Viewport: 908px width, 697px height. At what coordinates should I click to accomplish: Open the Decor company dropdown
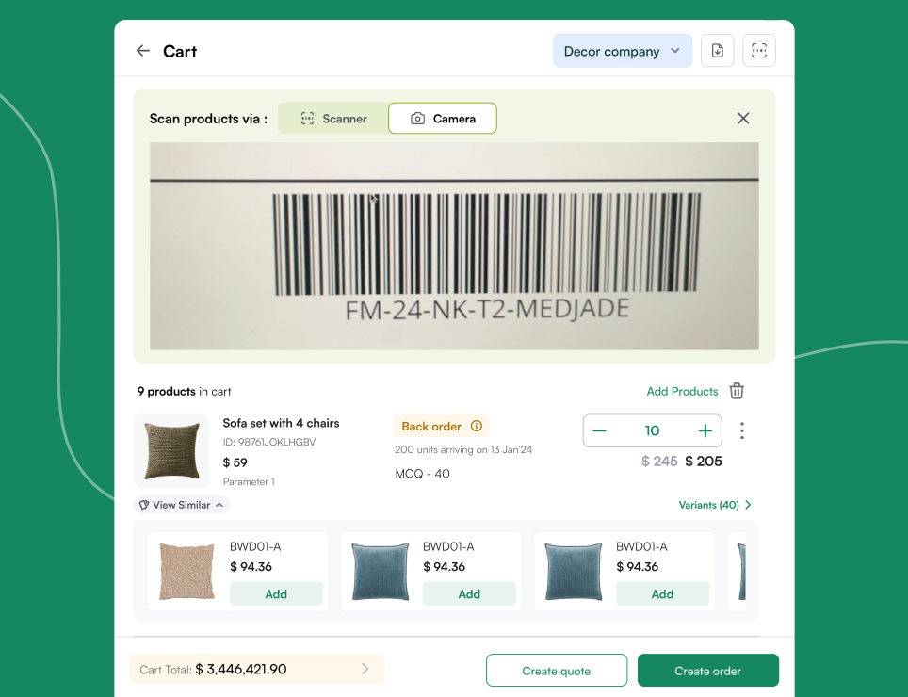click(x=622, y=50)
